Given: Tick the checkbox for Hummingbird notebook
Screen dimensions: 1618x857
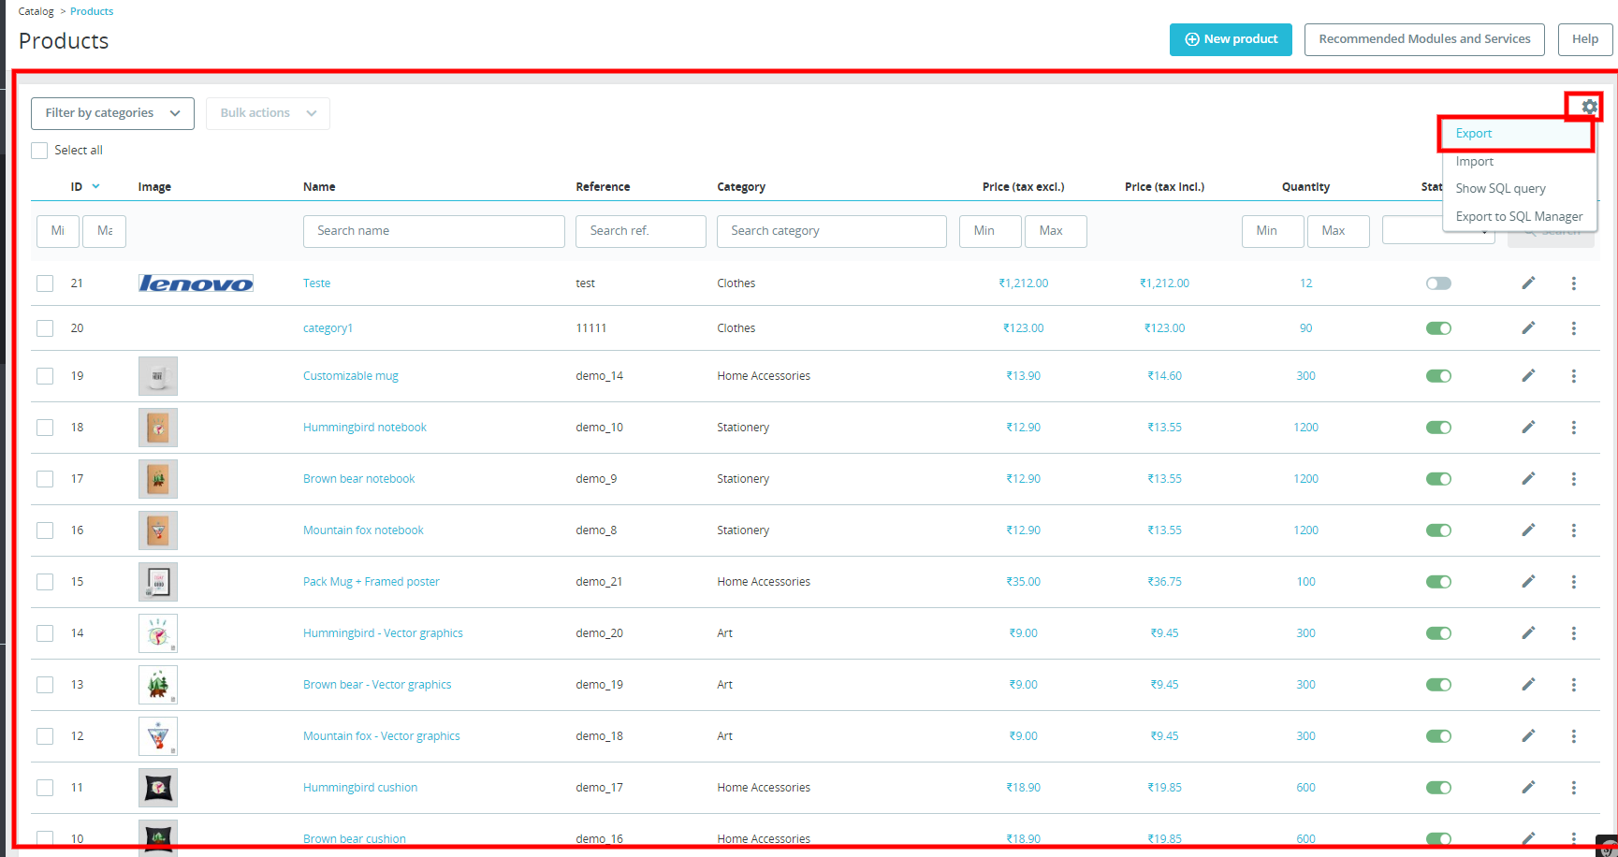Looking at the screenshot, I should pos(45,428).
